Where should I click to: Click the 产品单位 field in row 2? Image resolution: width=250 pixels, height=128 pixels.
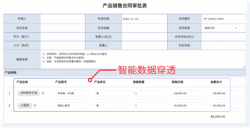tap(111, 105)
